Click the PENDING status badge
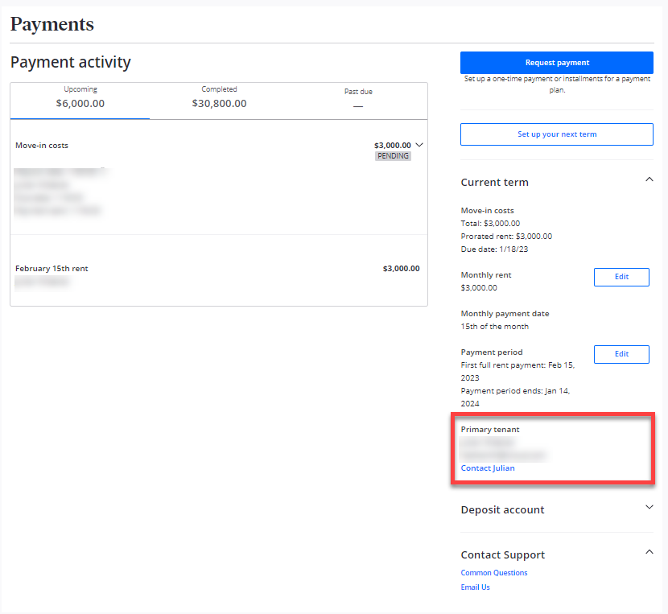Image resolution: width=668 pixels, height=614 pixels. point(393,156)
